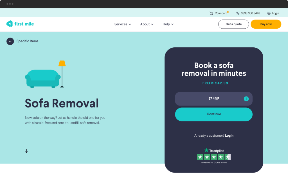Open Your cart link
The image size is (288, 195).
[220, 13]
